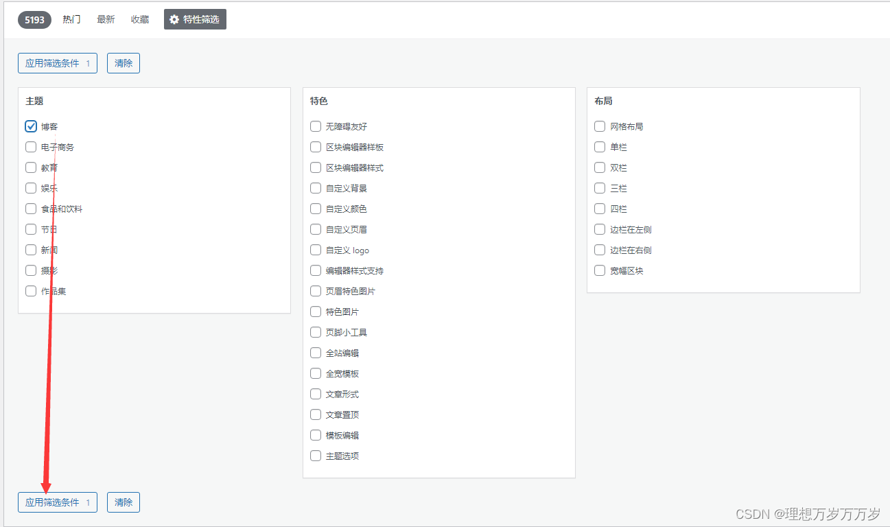The image size is (890, 527).
Task: Check the 自定义 logo checkbox
Action: coord(316,250)
